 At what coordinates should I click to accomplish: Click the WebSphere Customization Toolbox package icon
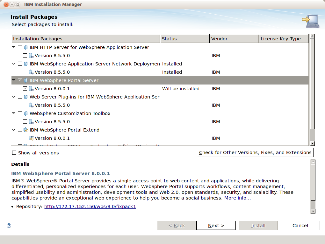(x=26, y=113)
